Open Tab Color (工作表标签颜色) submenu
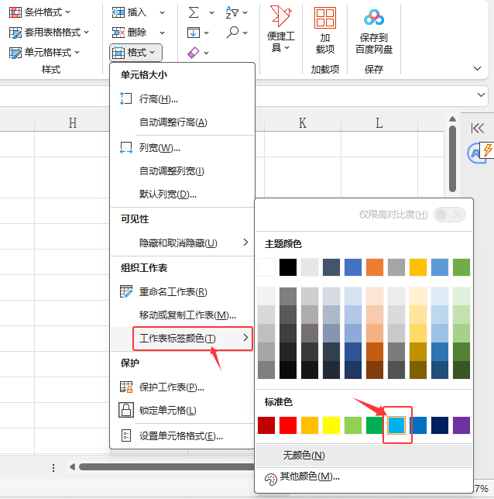 coord(183,339)
